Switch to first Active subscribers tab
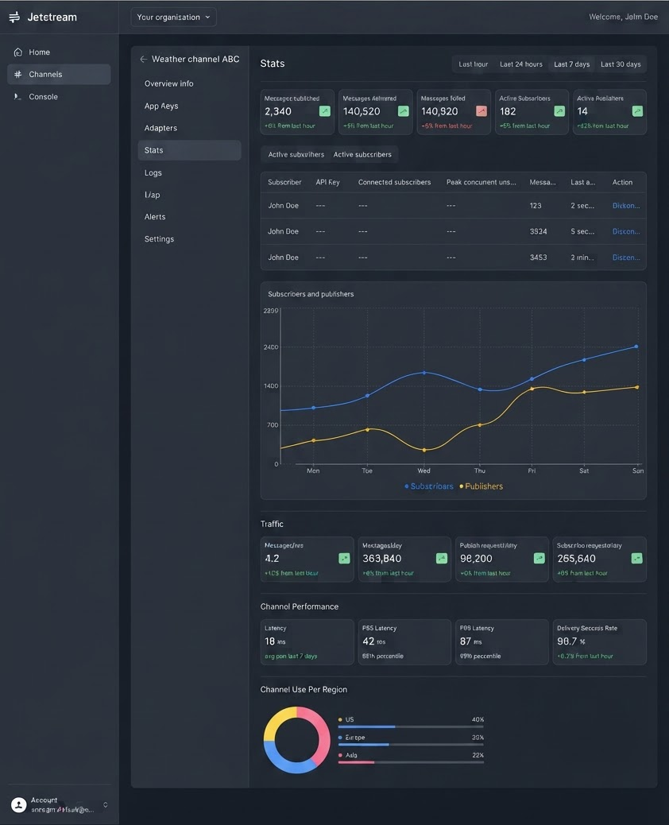Image resolution: width=669 pixels, height=825 pixels. coord(296,155)
